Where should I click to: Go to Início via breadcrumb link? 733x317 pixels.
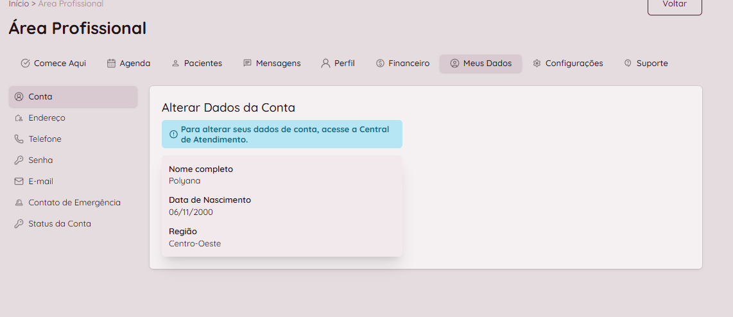pos(19,4)
